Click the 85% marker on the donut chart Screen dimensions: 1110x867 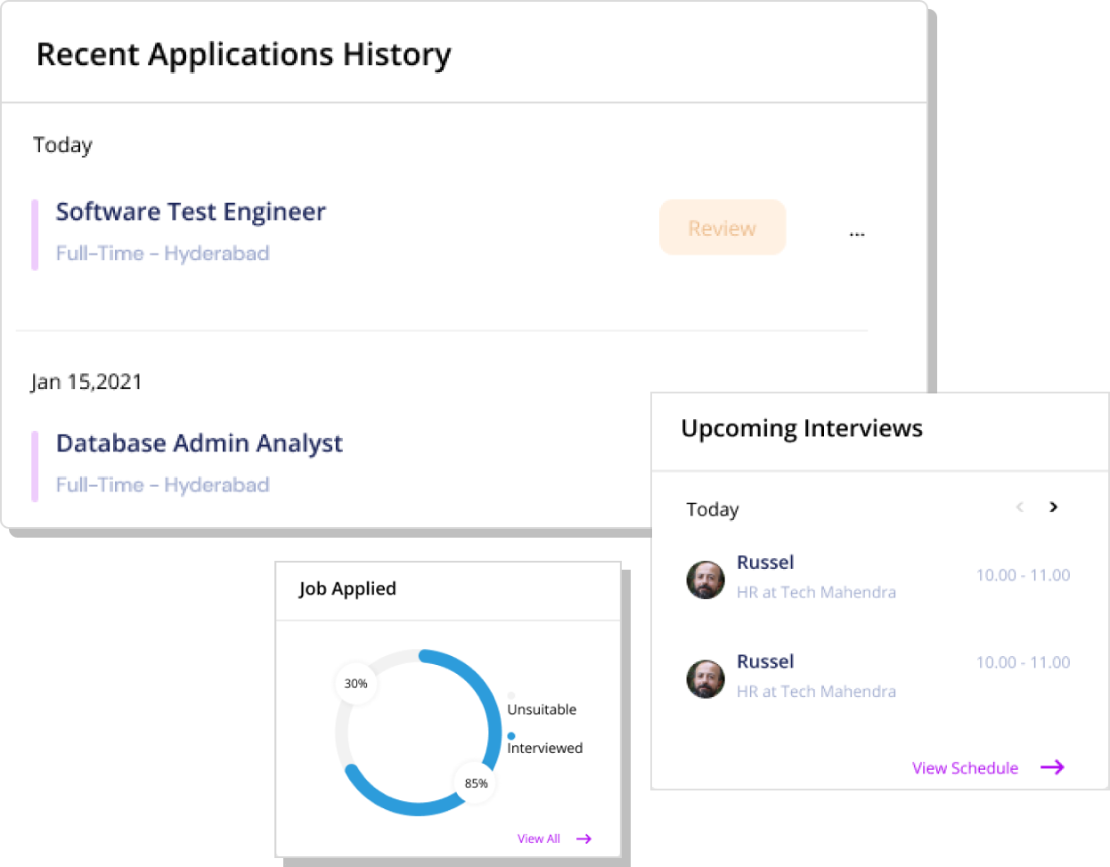[x=477, y=783]
